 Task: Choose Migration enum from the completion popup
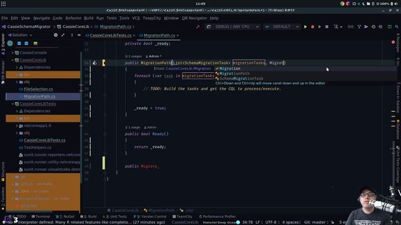pos(230,68)
